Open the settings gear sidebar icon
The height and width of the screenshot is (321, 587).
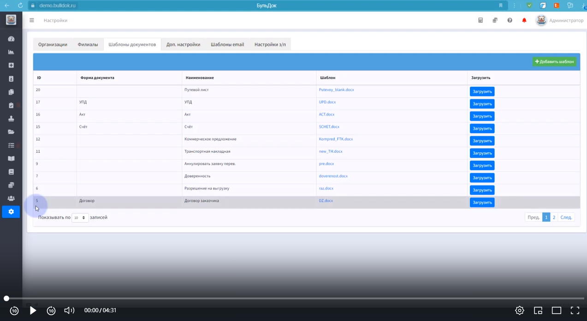[x=11, y=212]
